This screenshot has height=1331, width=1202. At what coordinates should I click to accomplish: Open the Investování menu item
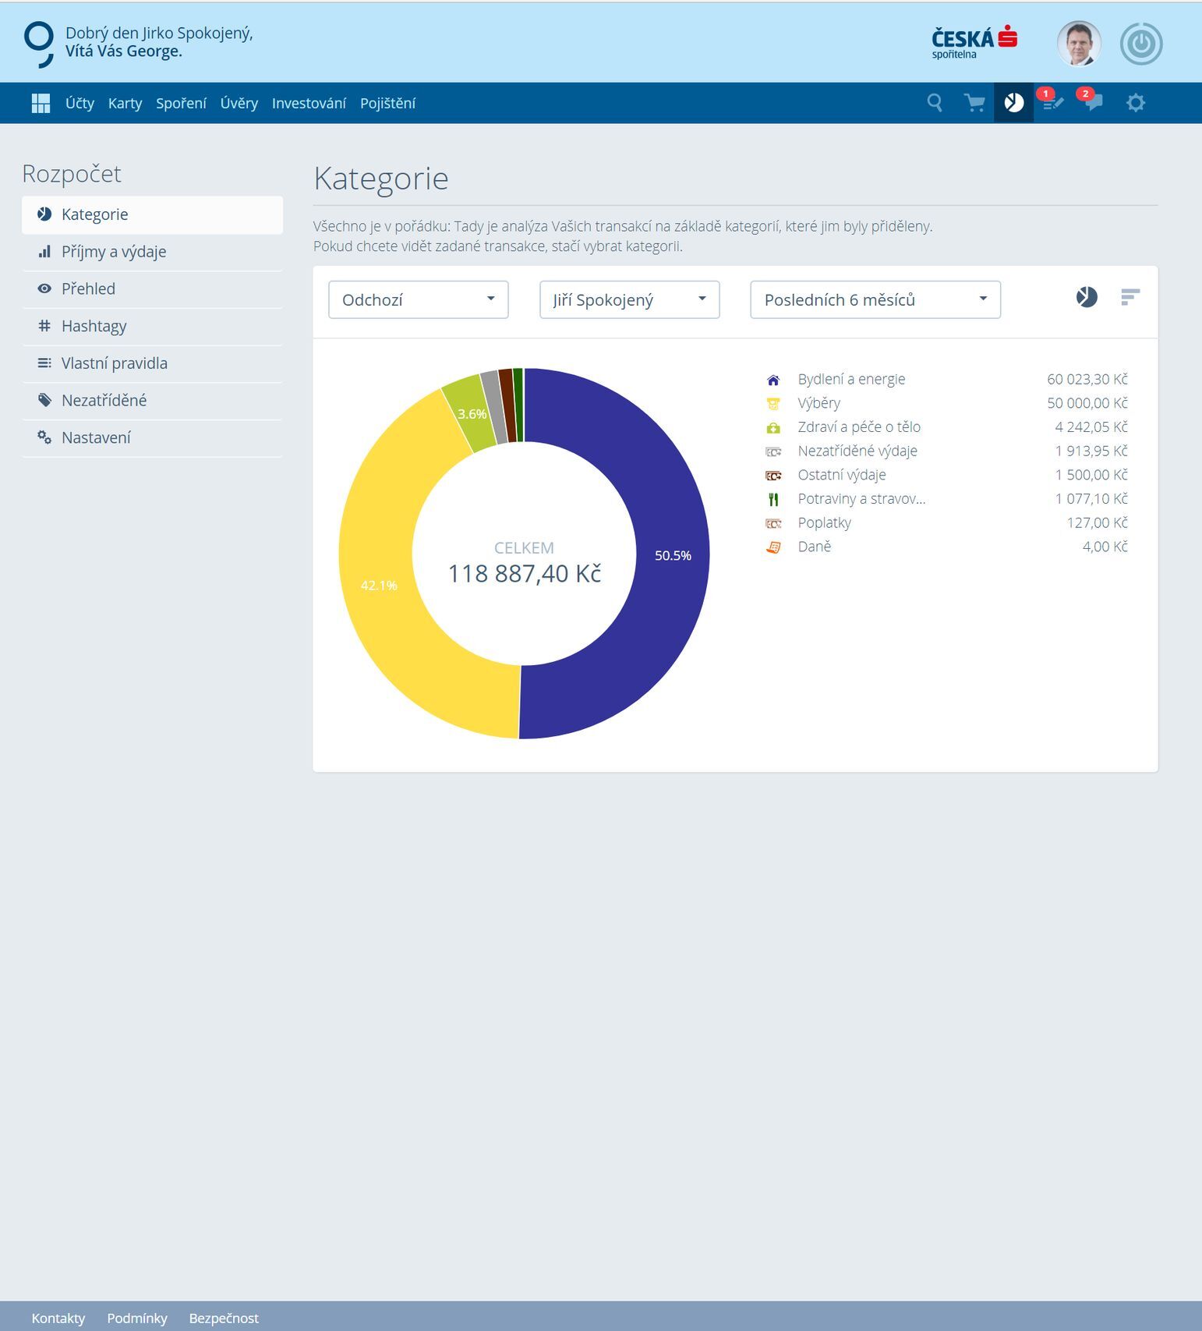point(309,103)
